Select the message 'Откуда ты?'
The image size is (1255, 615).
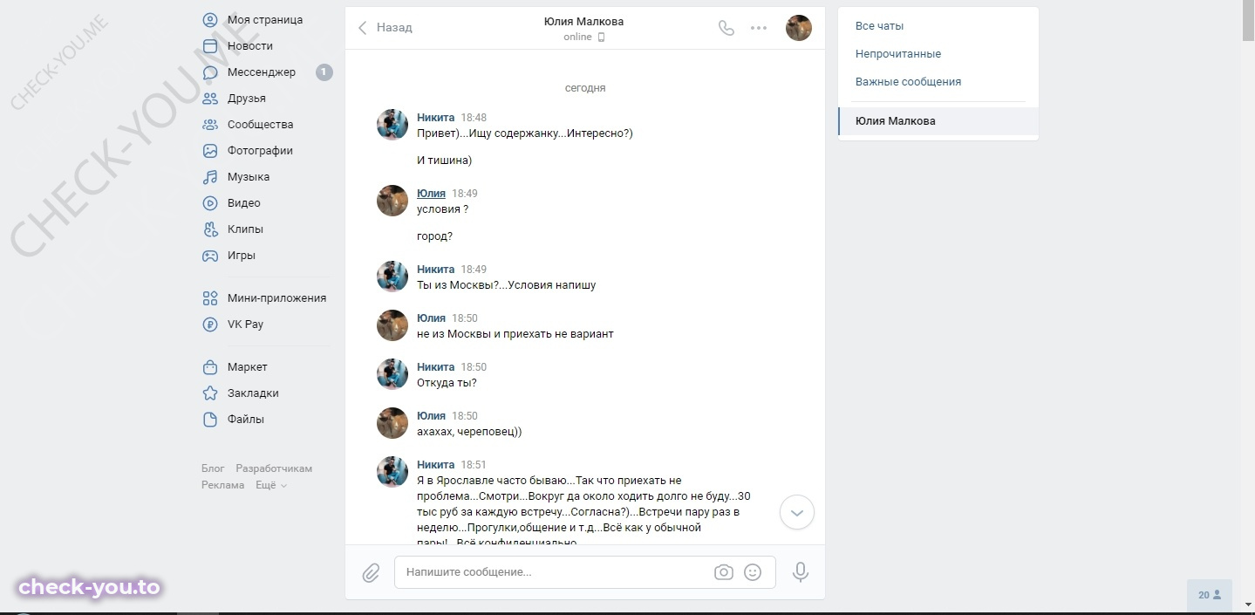pyautogui.click(x=447, y=383)
